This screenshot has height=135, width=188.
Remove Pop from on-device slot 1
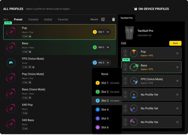[177, 53]
